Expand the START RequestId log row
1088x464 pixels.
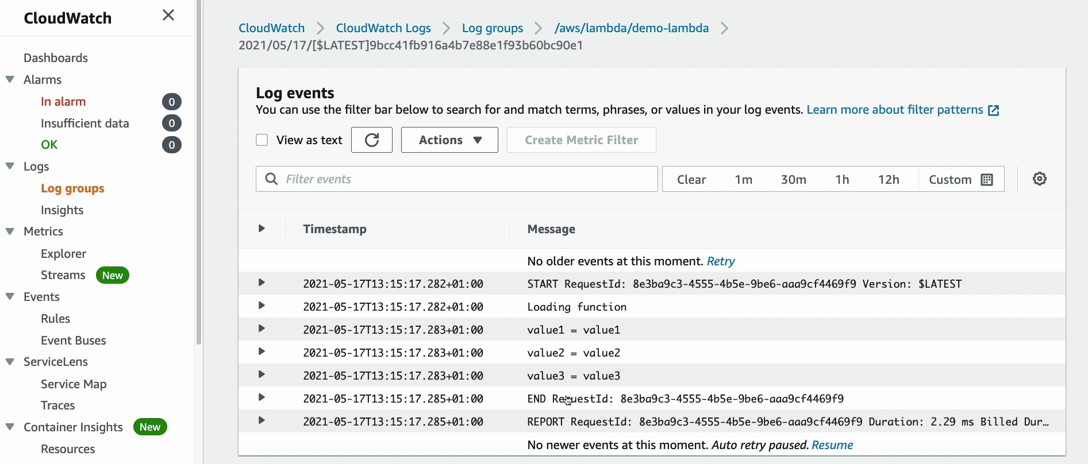262,283
